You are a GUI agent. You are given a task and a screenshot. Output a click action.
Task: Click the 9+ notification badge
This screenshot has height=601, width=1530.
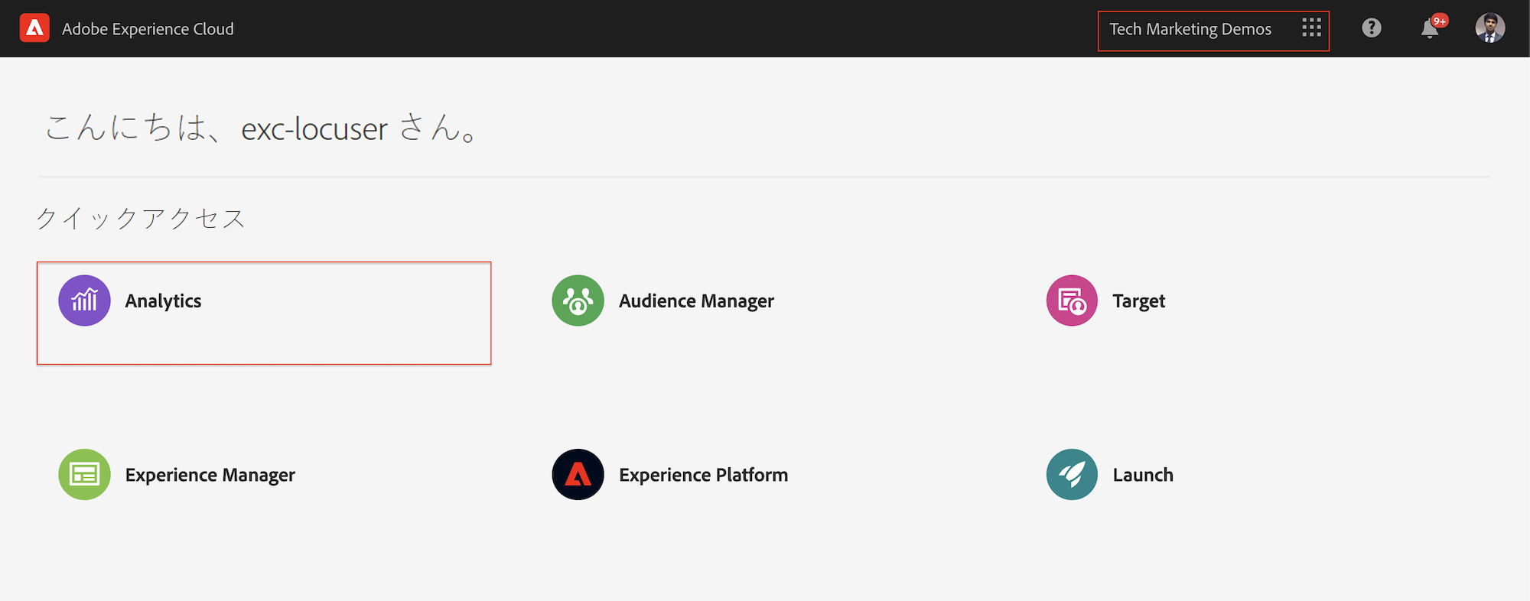[1440, 21]
